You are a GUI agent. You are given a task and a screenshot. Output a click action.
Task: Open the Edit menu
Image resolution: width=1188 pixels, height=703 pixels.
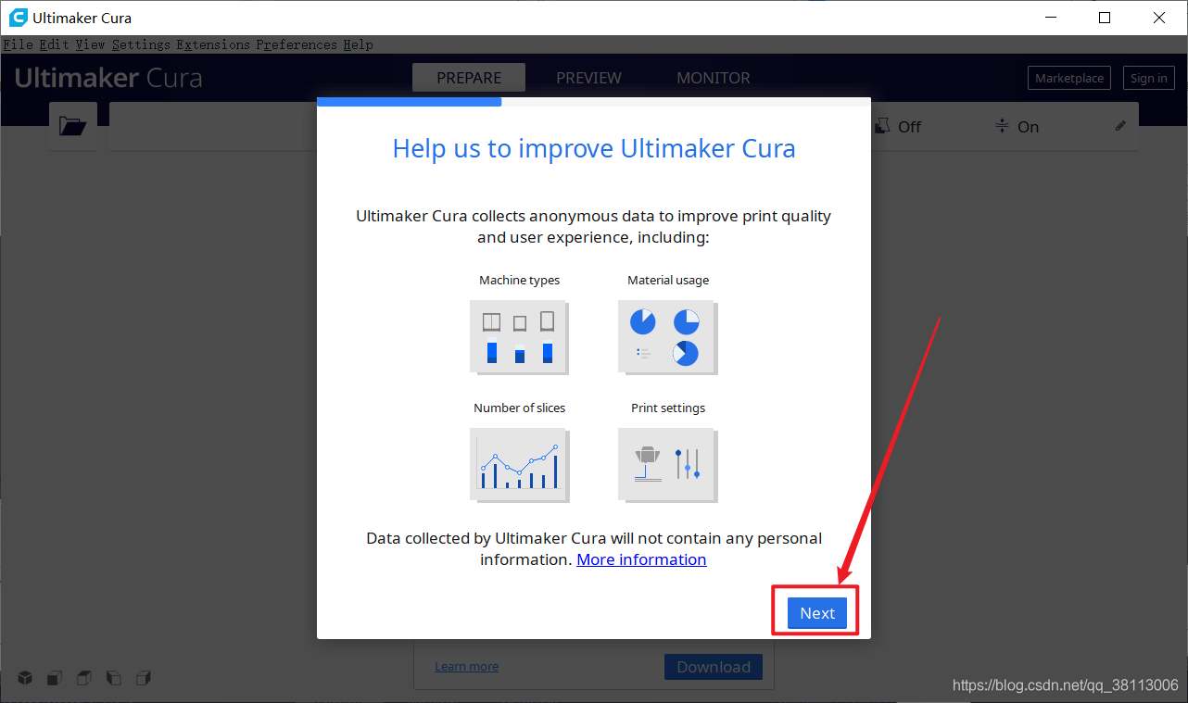click(54, 44)
